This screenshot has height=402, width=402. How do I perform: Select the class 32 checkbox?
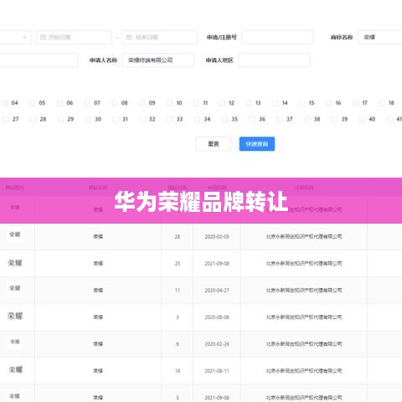click(x=142, y=119)
